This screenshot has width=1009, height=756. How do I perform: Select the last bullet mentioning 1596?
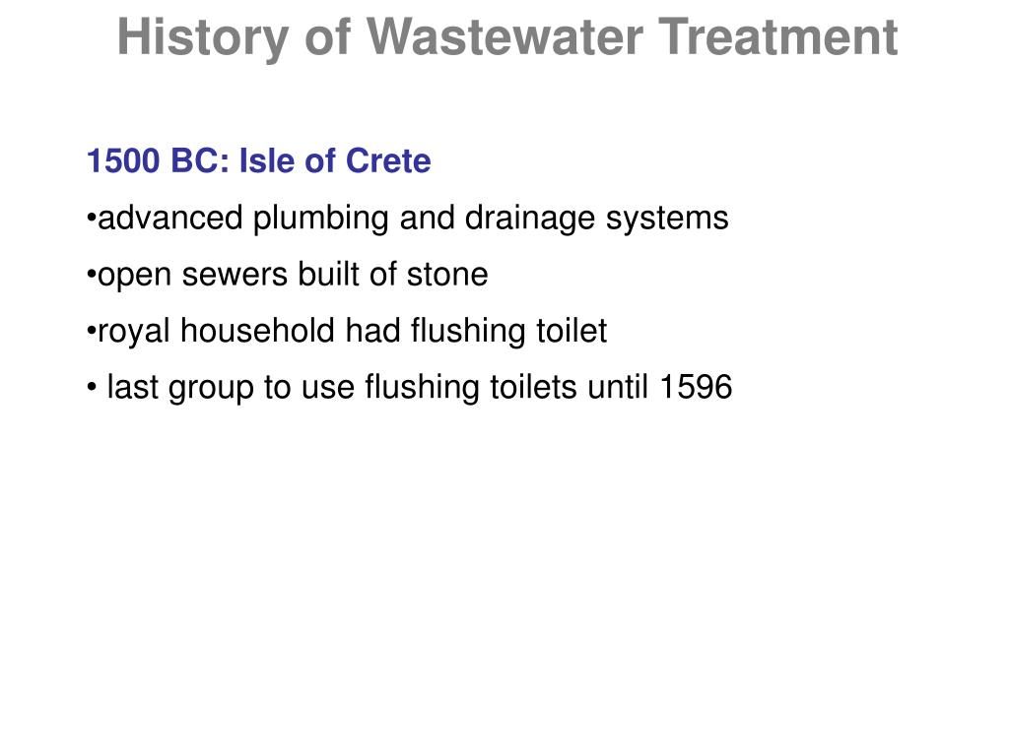click(x=409, y=388)
